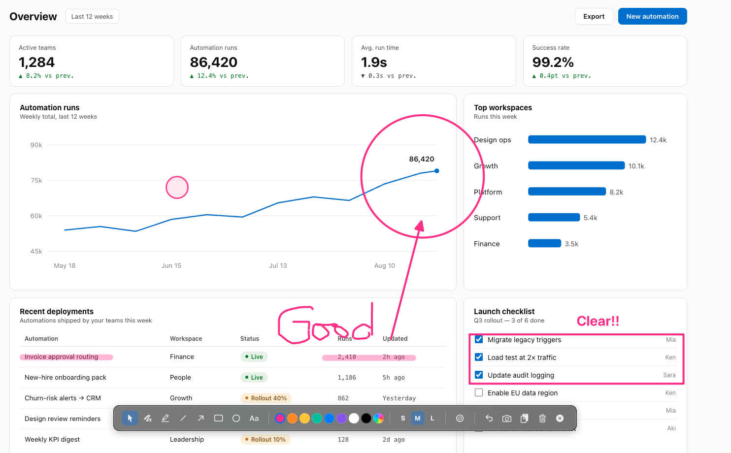Screen dimensions: 731x453
Task: Click the Success rate card
Action: click(605, 61)
